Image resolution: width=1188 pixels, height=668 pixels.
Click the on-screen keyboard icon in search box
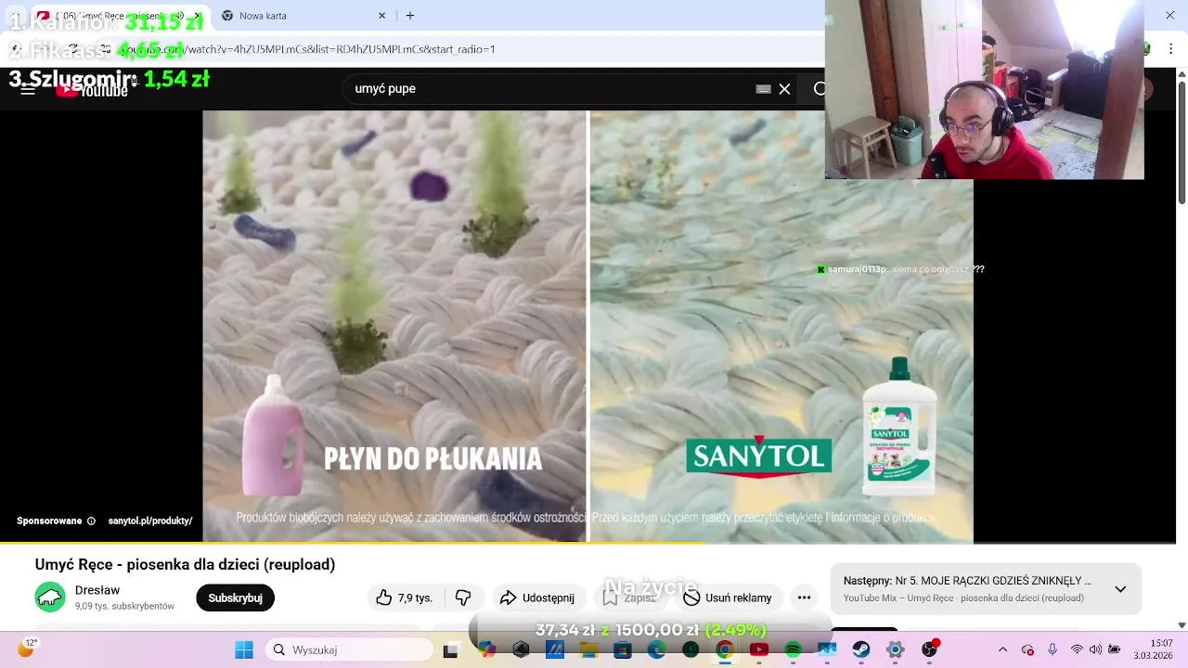pos(763,89)
